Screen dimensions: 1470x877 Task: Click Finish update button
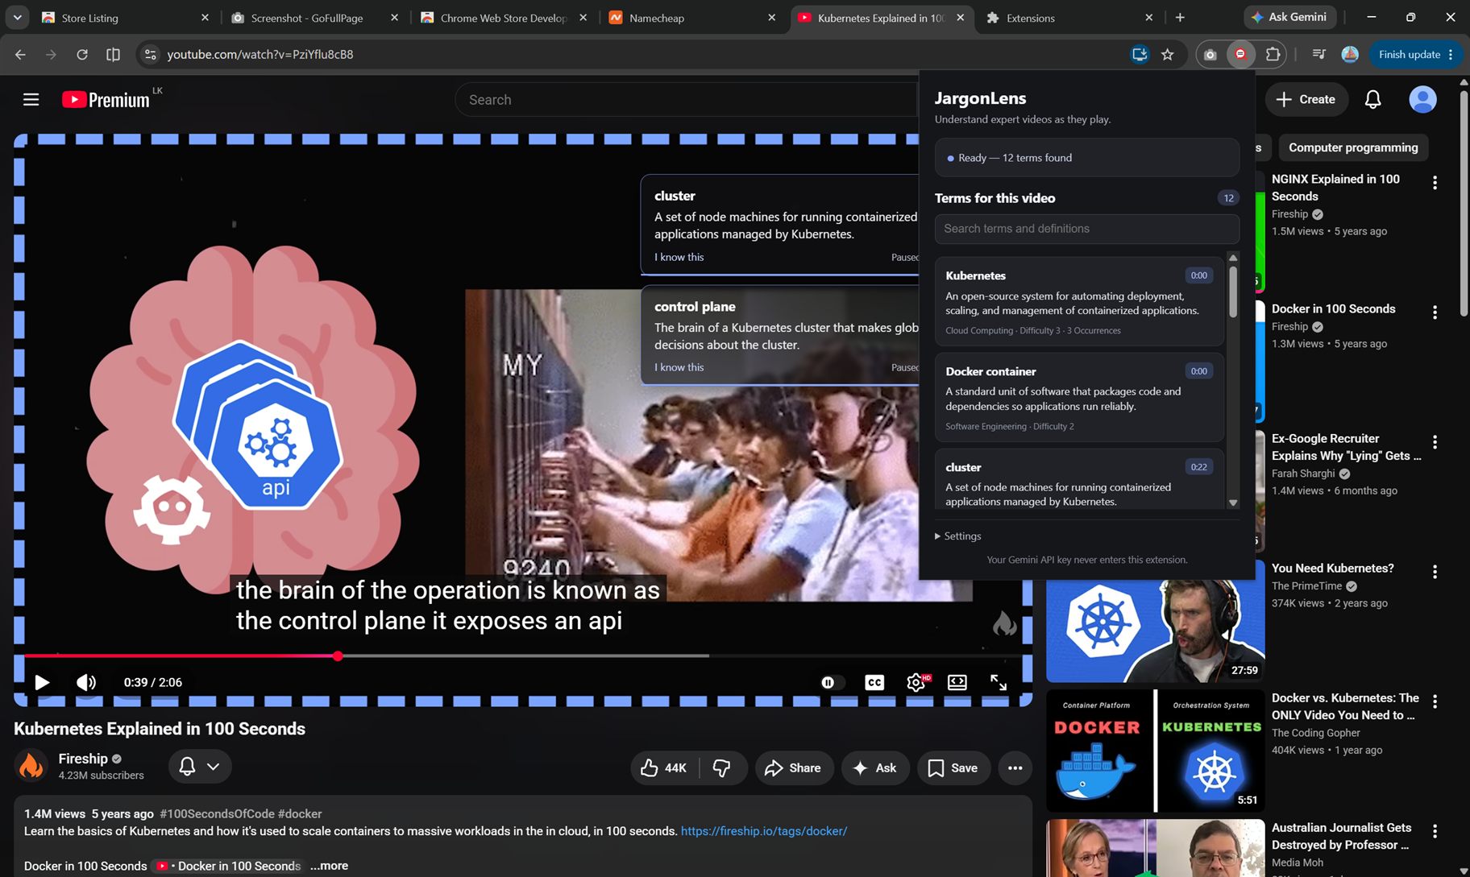click(x=1415, y=54)
